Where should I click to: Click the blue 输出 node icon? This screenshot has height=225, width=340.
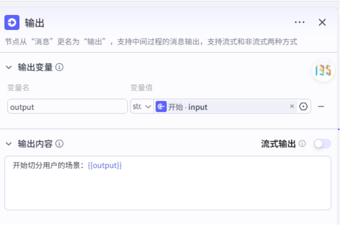(x=12, y=22)
